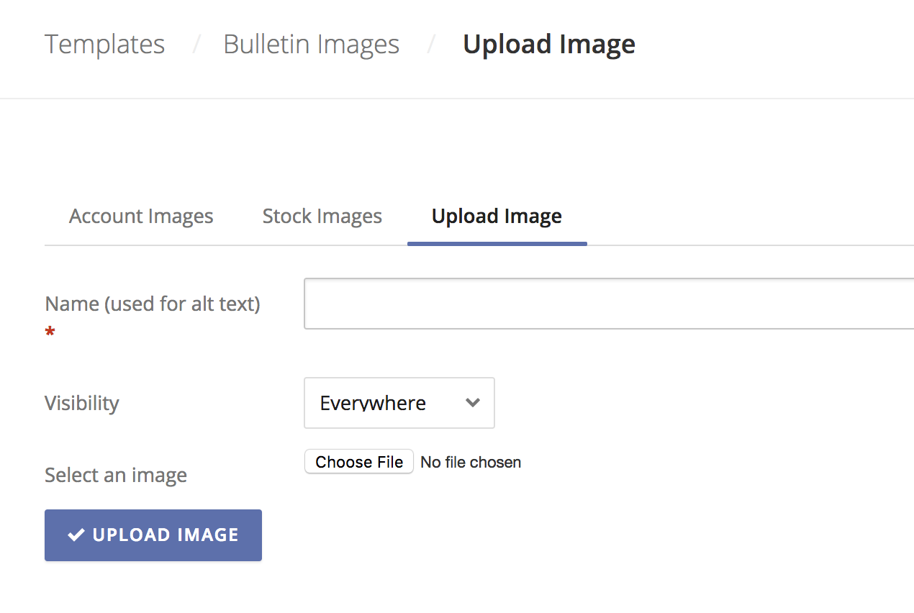Viewport: 914px width, 613px height.
Task: Click the checkmark icon on Upload Image button
Action: (x=75, y=535)
